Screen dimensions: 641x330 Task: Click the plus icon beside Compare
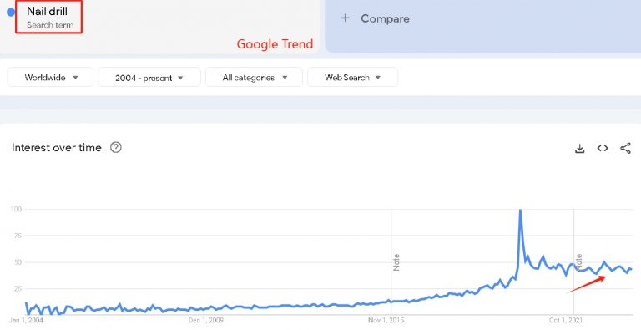(346, 18)
